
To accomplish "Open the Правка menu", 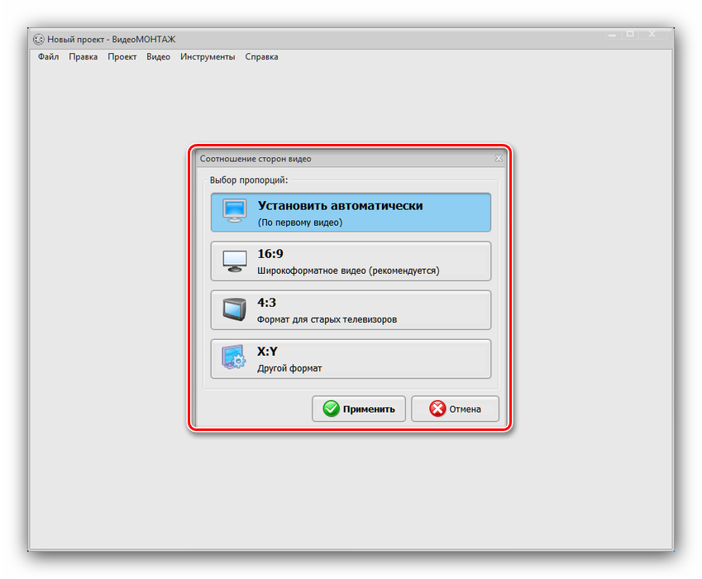I will (83, 57).
